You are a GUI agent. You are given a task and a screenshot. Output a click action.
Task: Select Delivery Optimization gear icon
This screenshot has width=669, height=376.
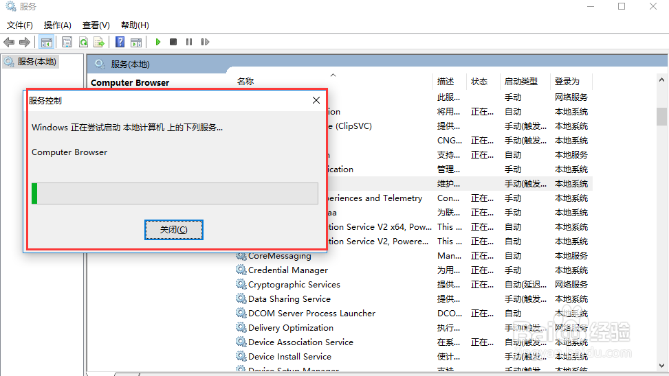(x=241, y=328)
